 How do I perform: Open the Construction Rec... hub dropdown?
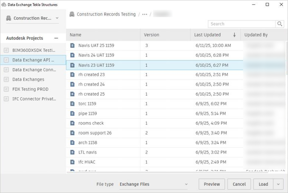57,18
